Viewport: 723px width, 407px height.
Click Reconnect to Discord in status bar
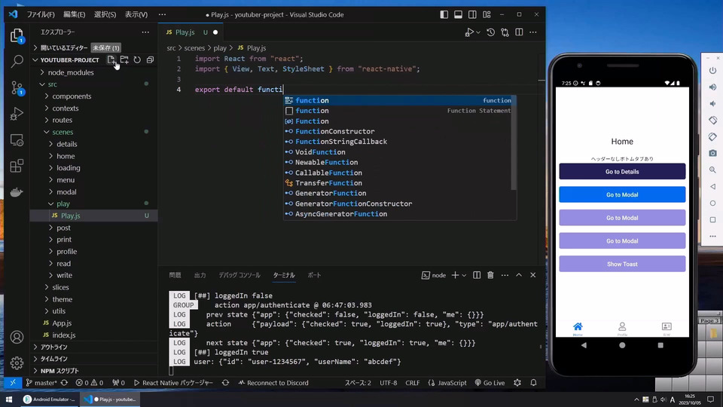click(x=273, y=383)
